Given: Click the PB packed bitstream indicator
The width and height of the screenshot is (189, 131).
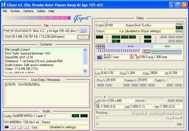Looking at the screenshot, I should 114,41.
